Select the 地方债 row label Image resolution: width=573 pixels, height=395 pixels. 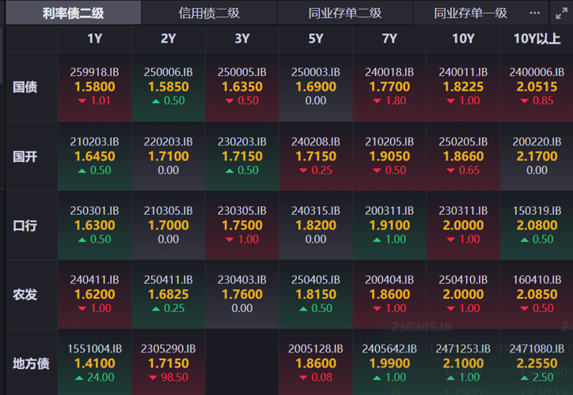(31, 363)
